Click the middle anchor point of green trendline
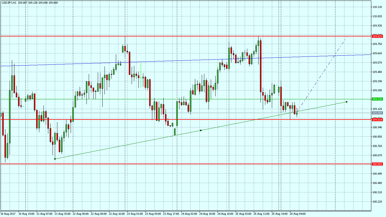This screenshot has width=386, height=217. (x=201, y=130)
